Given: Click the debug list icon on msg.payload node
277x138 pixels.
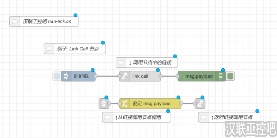Looking at the screenshot, I should point(221,76).
